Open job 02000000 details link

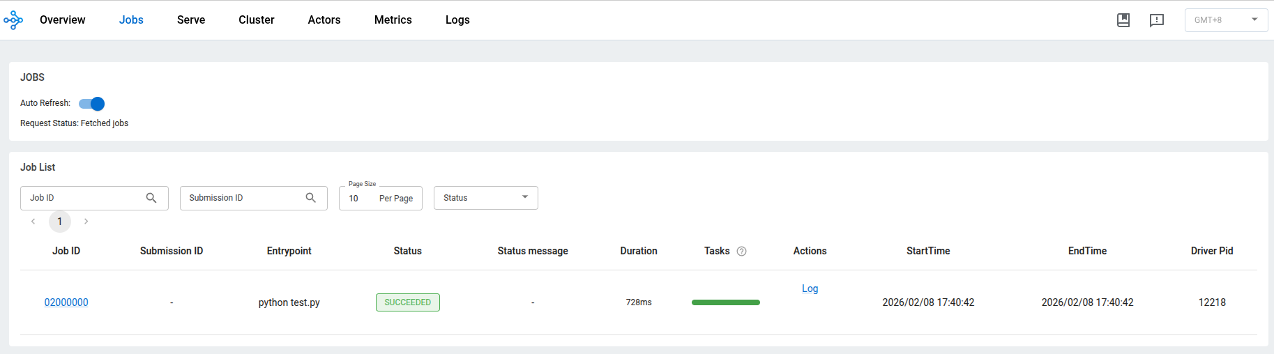66,302
